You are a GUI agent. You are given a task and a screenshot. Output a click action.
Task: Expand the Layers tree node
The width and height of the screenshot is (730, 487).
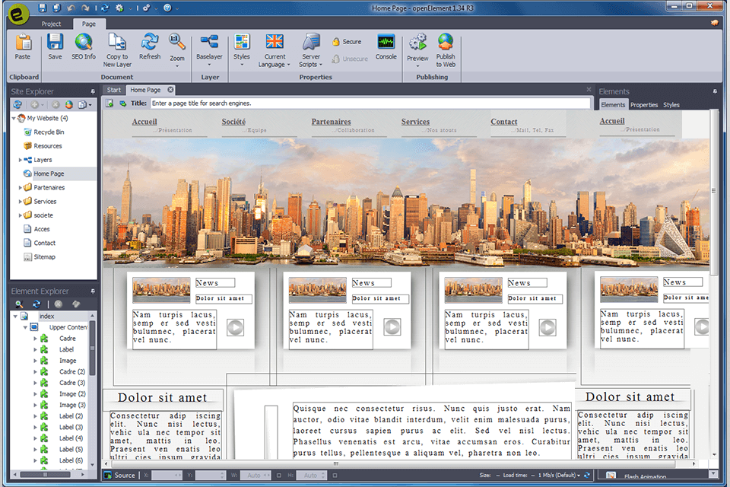coord(21,160)
